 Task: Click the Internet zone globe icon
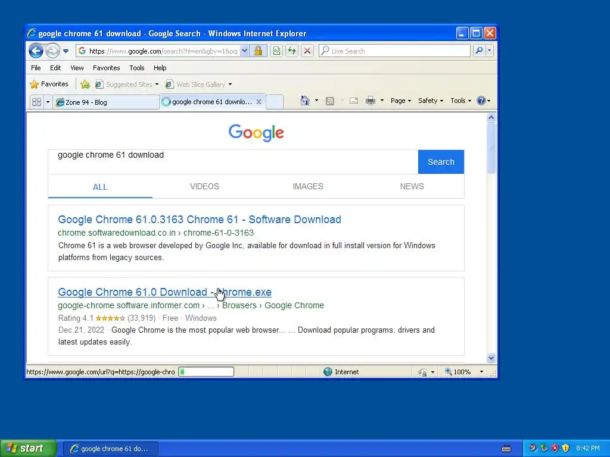tap(328, 372)
